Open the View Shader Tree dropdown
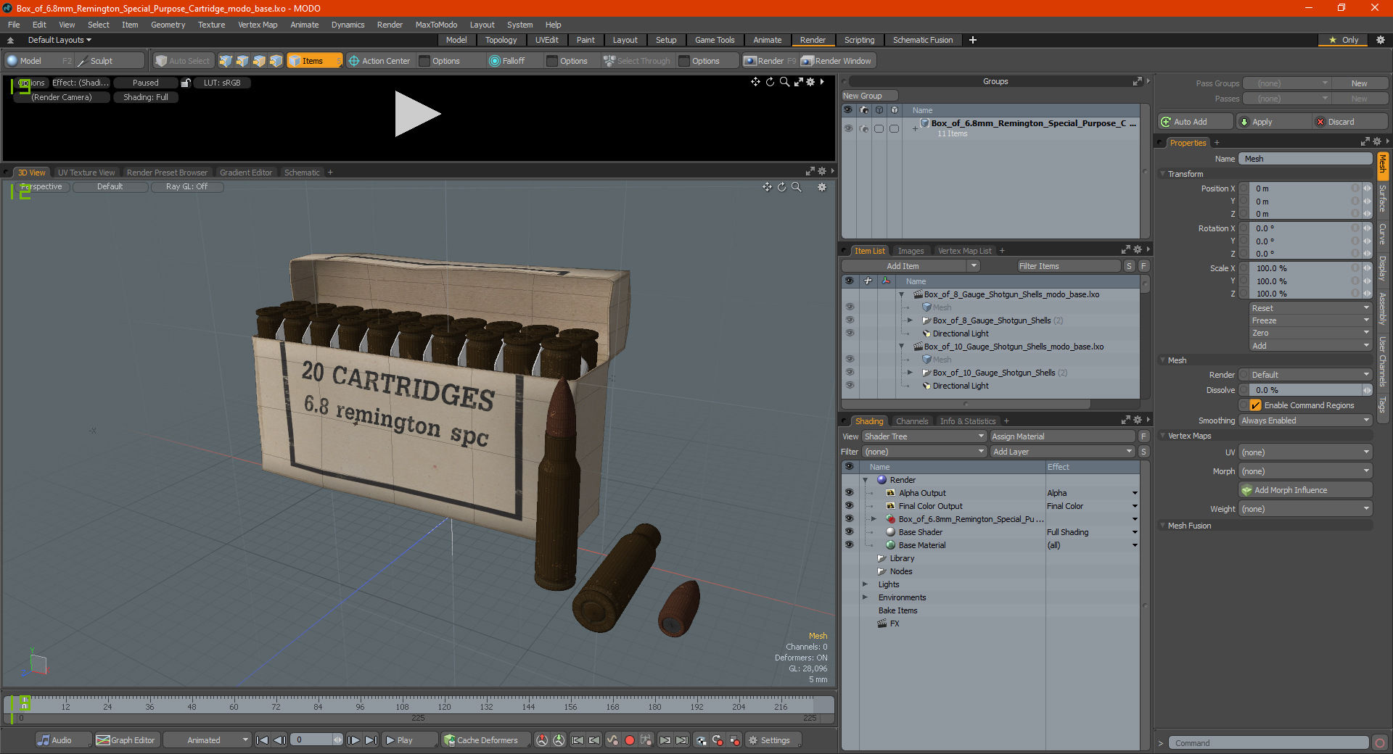This screenshot has width=1393, height=754. [924, 436]
